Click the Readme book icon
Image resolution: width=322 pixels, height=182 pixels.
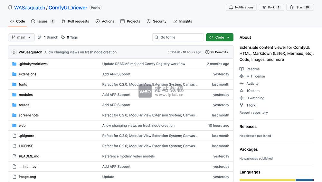point(241,69)
